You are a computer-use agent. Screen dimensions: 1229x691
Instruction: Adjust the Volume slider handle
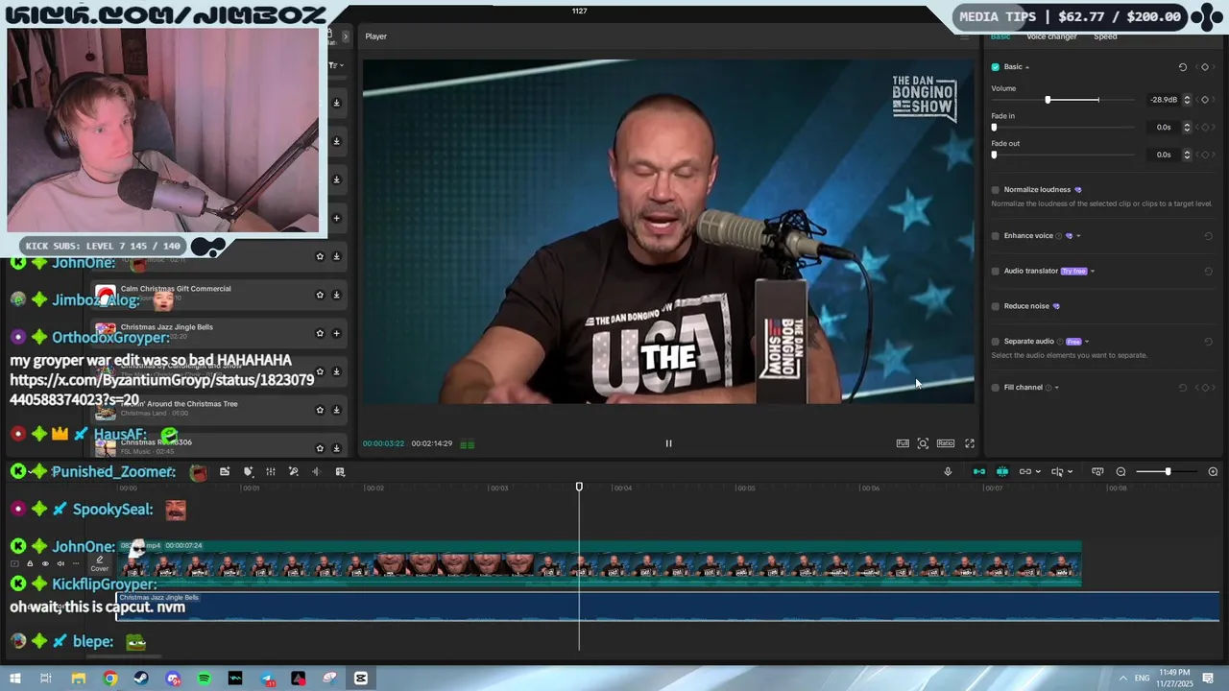1048,100
